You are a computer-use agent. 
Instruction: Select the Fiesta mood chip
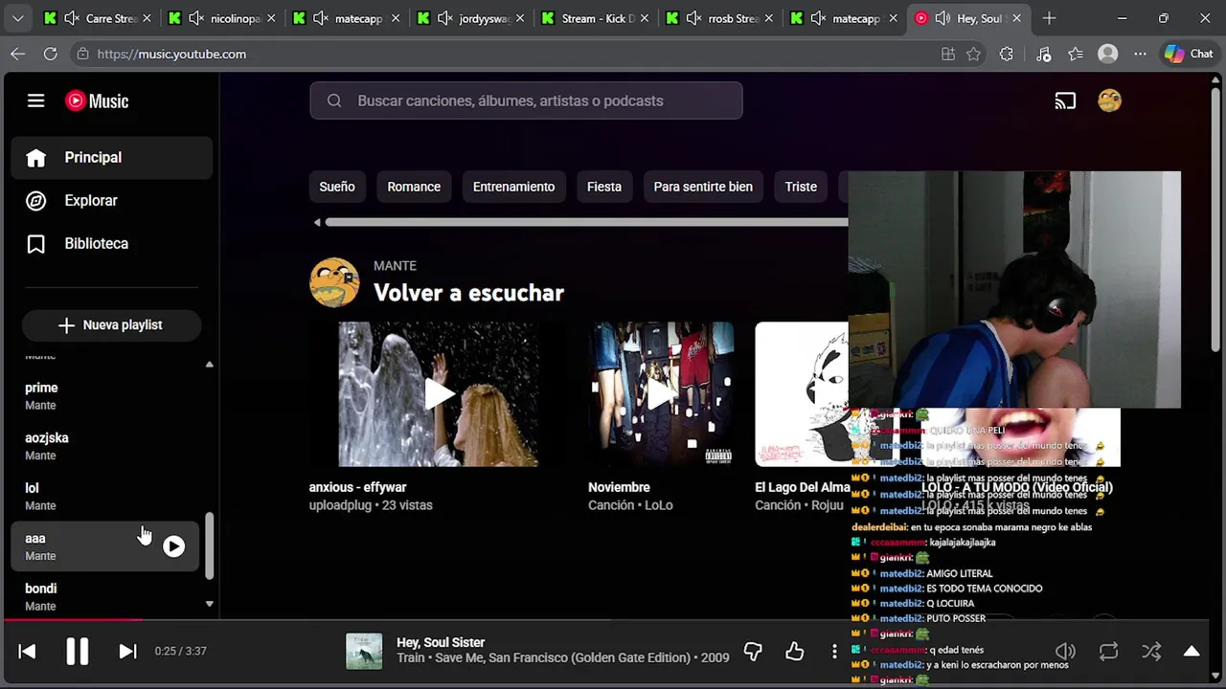pyautogui.click(x=604, y=187)
